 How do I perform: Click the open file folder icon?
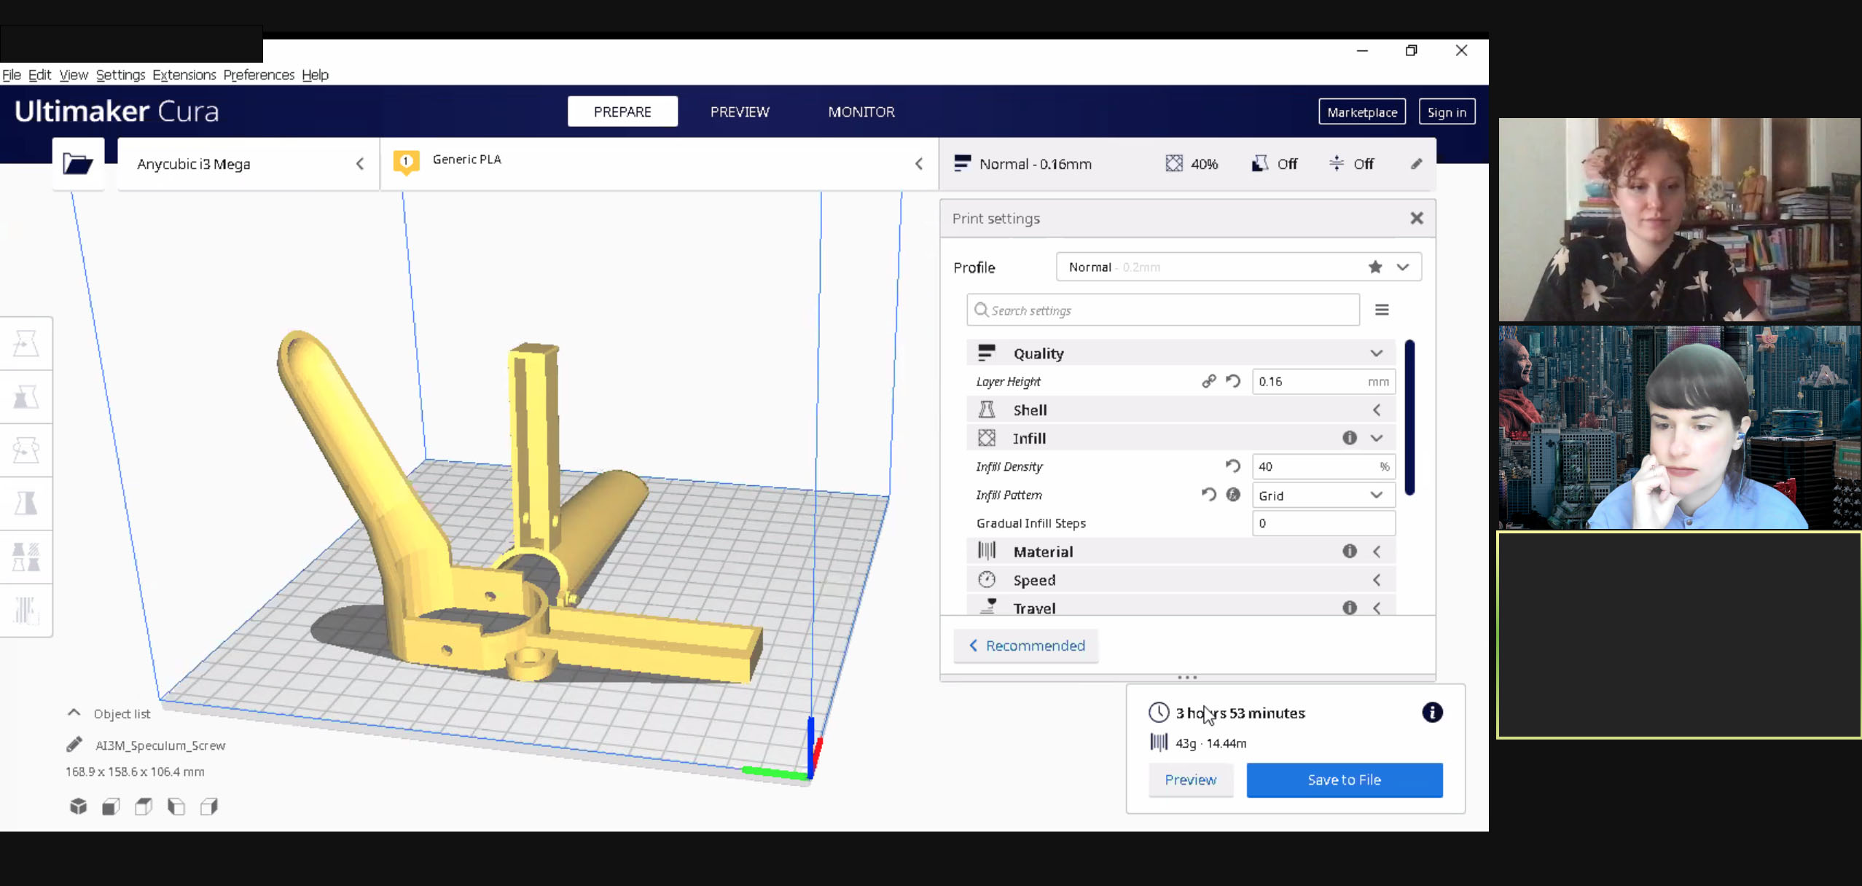tap(77, 163)
